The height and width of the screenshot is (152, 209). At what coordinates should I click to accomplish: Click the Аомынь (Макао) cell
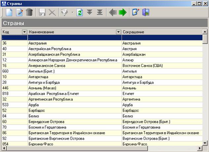(x=75, y=88)
